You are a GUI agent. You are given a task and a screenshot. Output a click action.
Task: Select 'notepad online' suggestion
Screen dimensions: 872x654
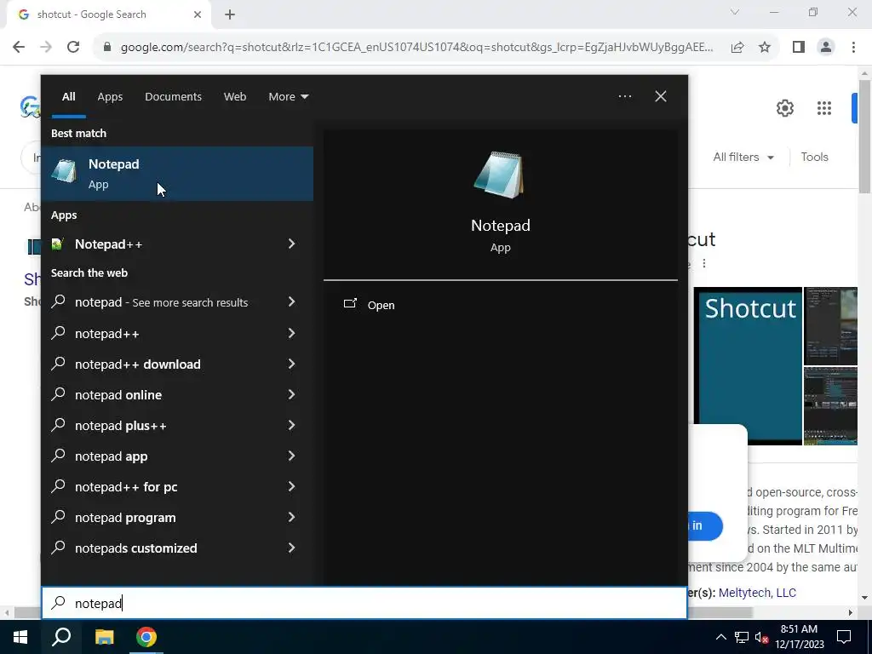click(161, 395)
